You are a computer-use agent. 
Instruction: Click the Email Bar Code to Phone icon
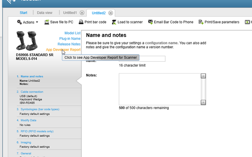[150, 22]
